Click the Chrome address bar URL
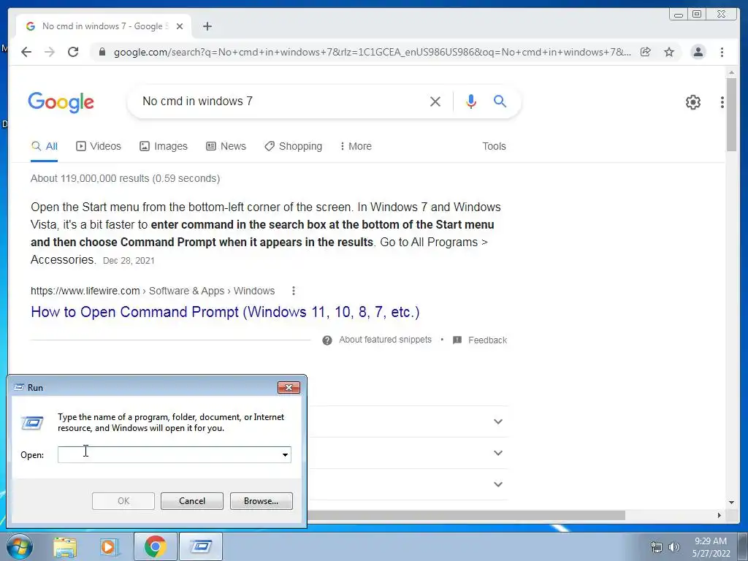Screen dimensions: 748x561 [x=372, y=52]
